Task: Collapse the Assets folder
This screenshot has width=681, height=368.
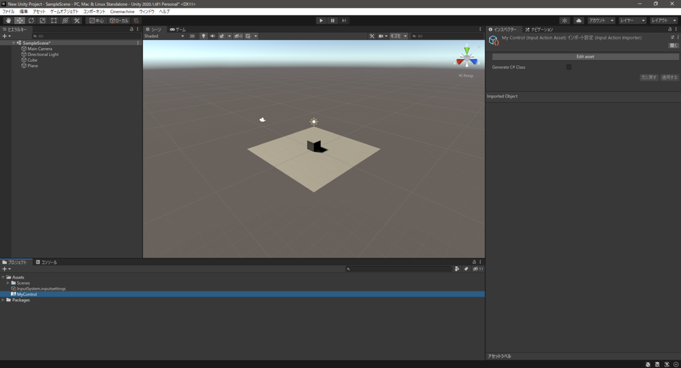Action: click(3, 277)
